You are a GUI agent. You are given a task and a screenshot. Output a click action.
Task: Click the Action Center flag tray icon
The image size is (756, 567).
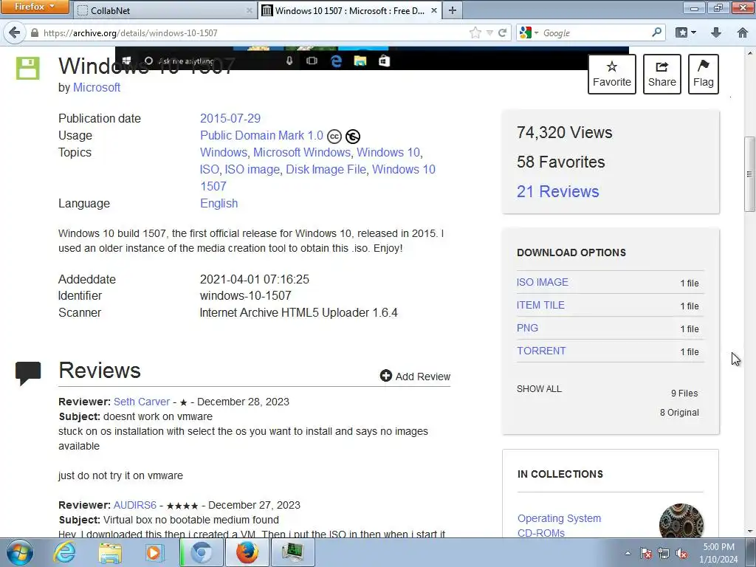(646, 553)
